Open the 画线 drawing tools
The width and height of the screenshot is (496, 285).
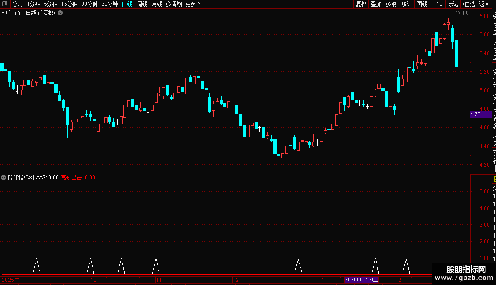tap(422, 4)
